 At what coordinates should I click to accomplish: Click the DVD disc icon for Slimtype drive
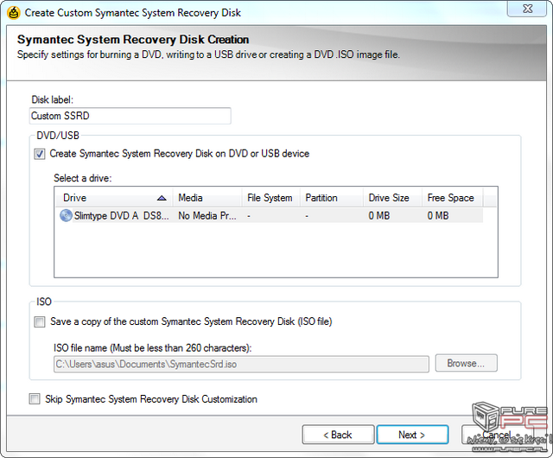click(x=66, y=215)
